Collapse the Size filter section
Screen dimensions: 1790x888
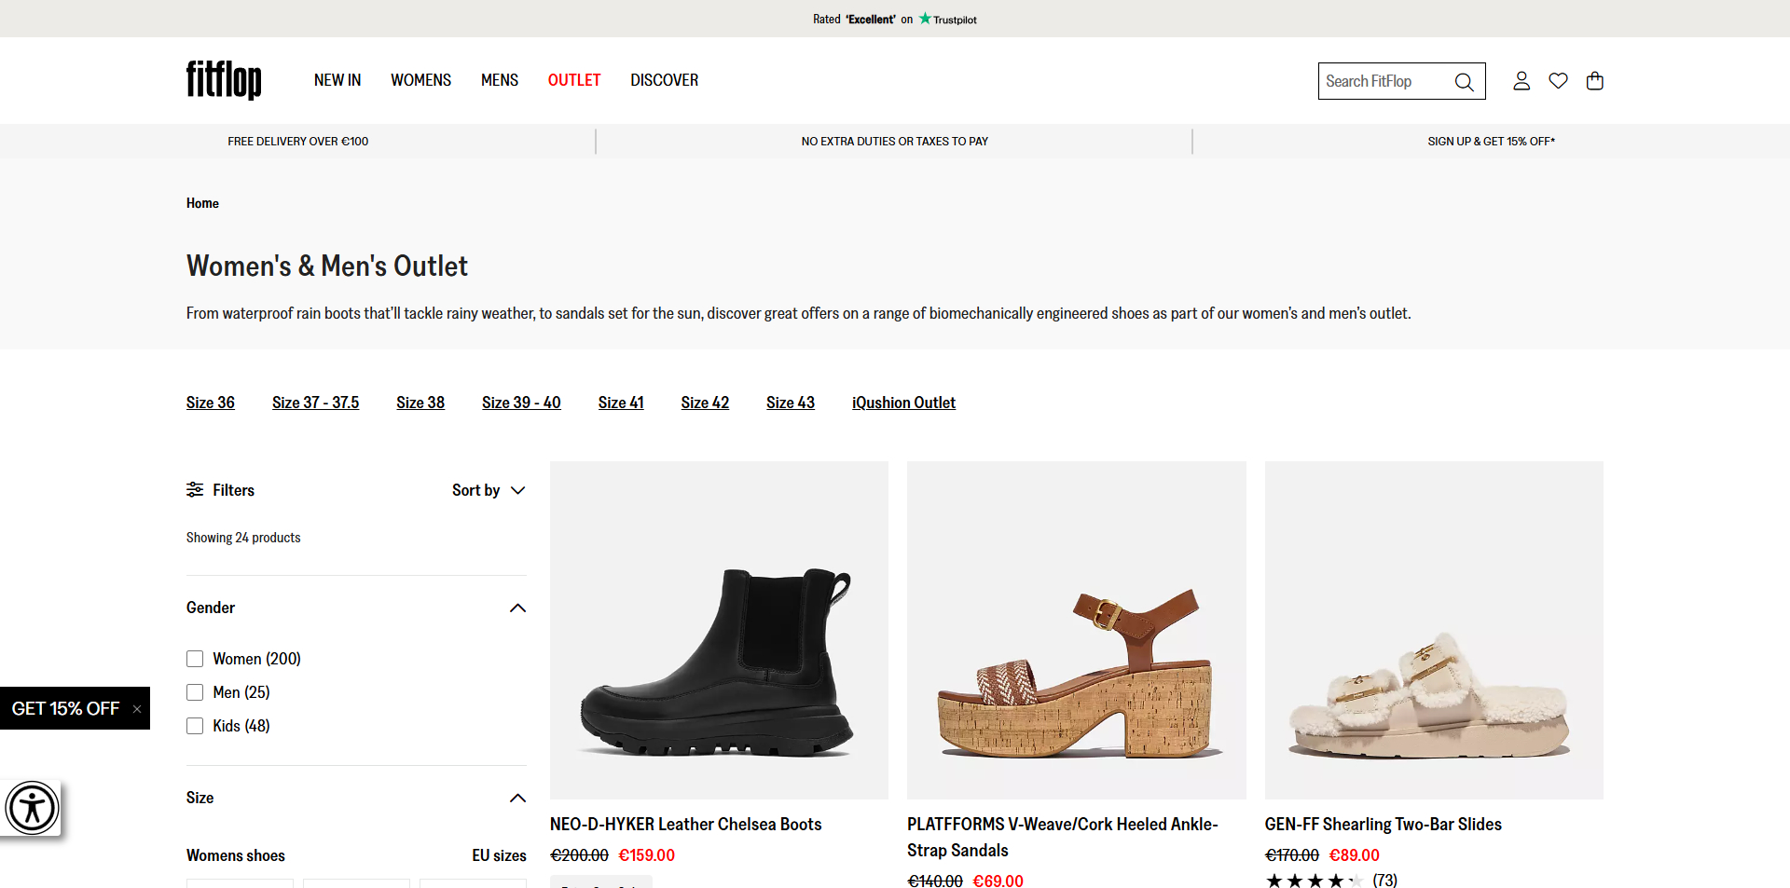coord(518,799)
